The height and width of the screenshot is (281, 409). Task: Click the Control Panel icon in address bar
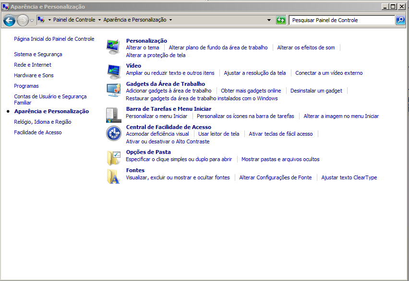(41, 20)
